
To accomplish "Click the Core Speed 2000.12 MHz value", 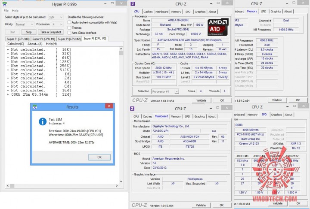I will point(163,68).
